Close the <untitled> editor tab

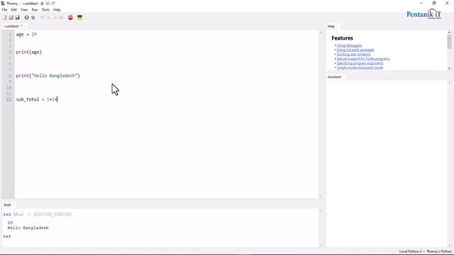tap(25, 26)
